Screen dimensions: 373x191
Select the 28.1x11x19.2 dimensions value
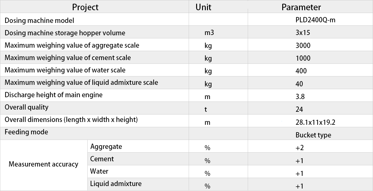tap(315, 122)
